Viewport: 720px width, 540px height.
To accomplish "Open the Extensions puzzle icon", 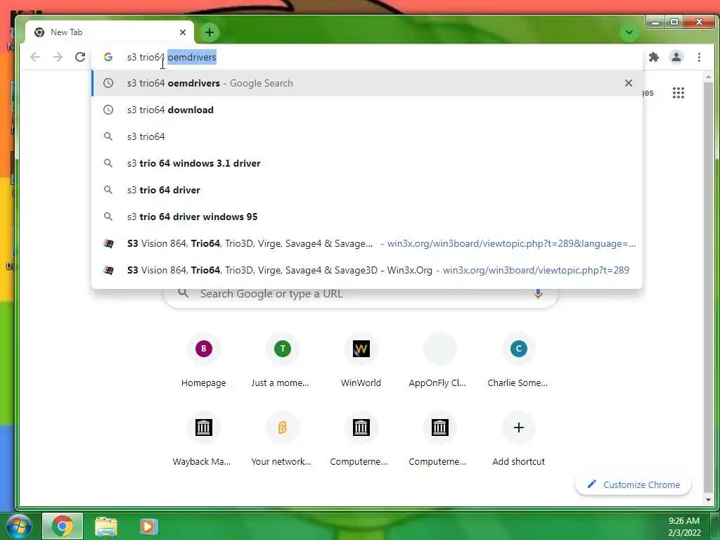I will [653, 57].
